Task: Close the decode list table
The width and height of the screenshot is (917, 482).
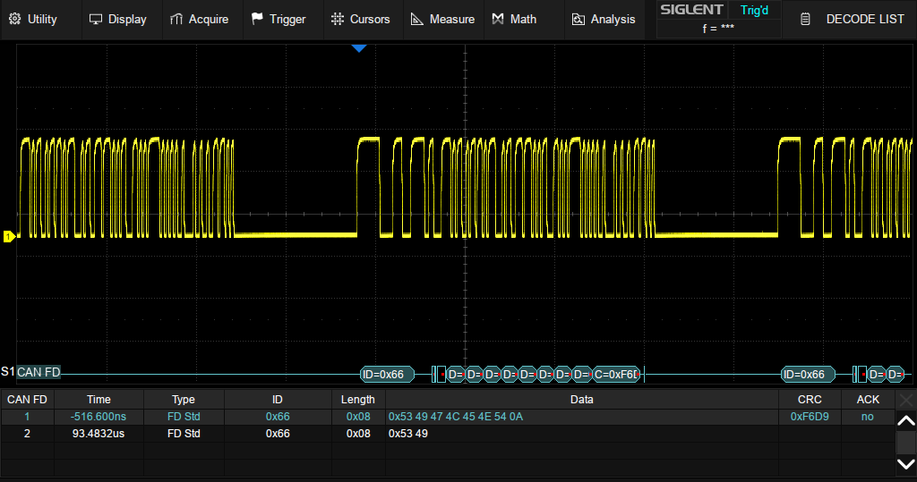Action: point(906,400)
